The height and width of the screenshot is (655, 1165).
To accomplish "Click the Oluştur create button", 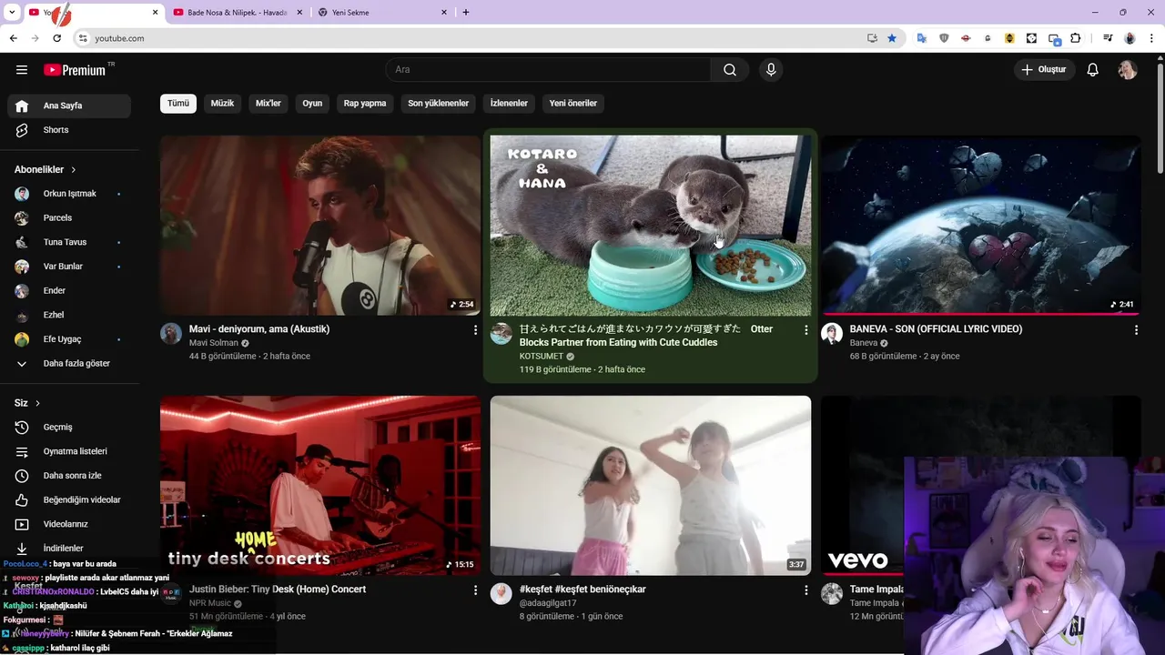I will pyautogui.click(x=1044, y=70).
